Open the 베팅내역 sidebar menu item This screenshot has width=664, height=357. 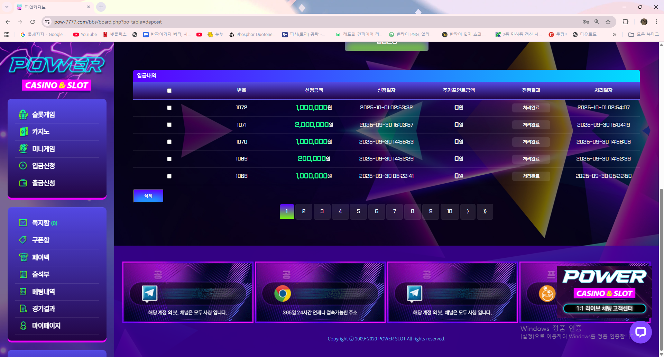(43, 292)
